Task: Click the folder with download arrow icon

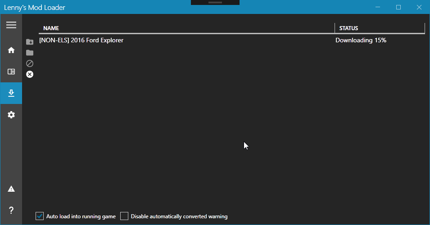Action: pos(30,42)
